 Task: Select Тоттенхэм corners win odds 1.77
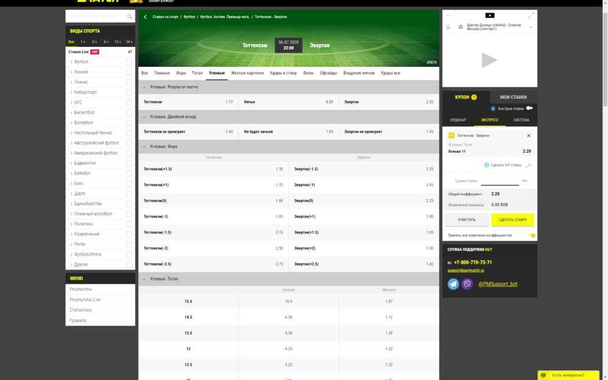(229, 102)
